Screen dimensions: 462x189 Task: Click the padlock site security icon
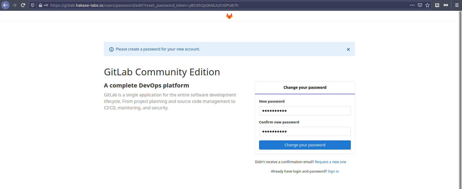[40, 5]
